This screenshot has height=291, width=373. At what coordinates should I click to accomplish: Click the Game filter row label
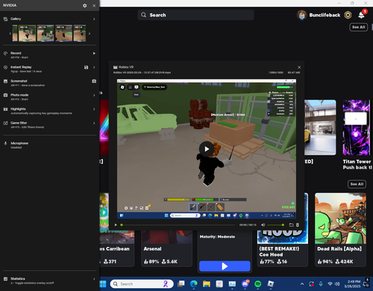click(19, 123)
